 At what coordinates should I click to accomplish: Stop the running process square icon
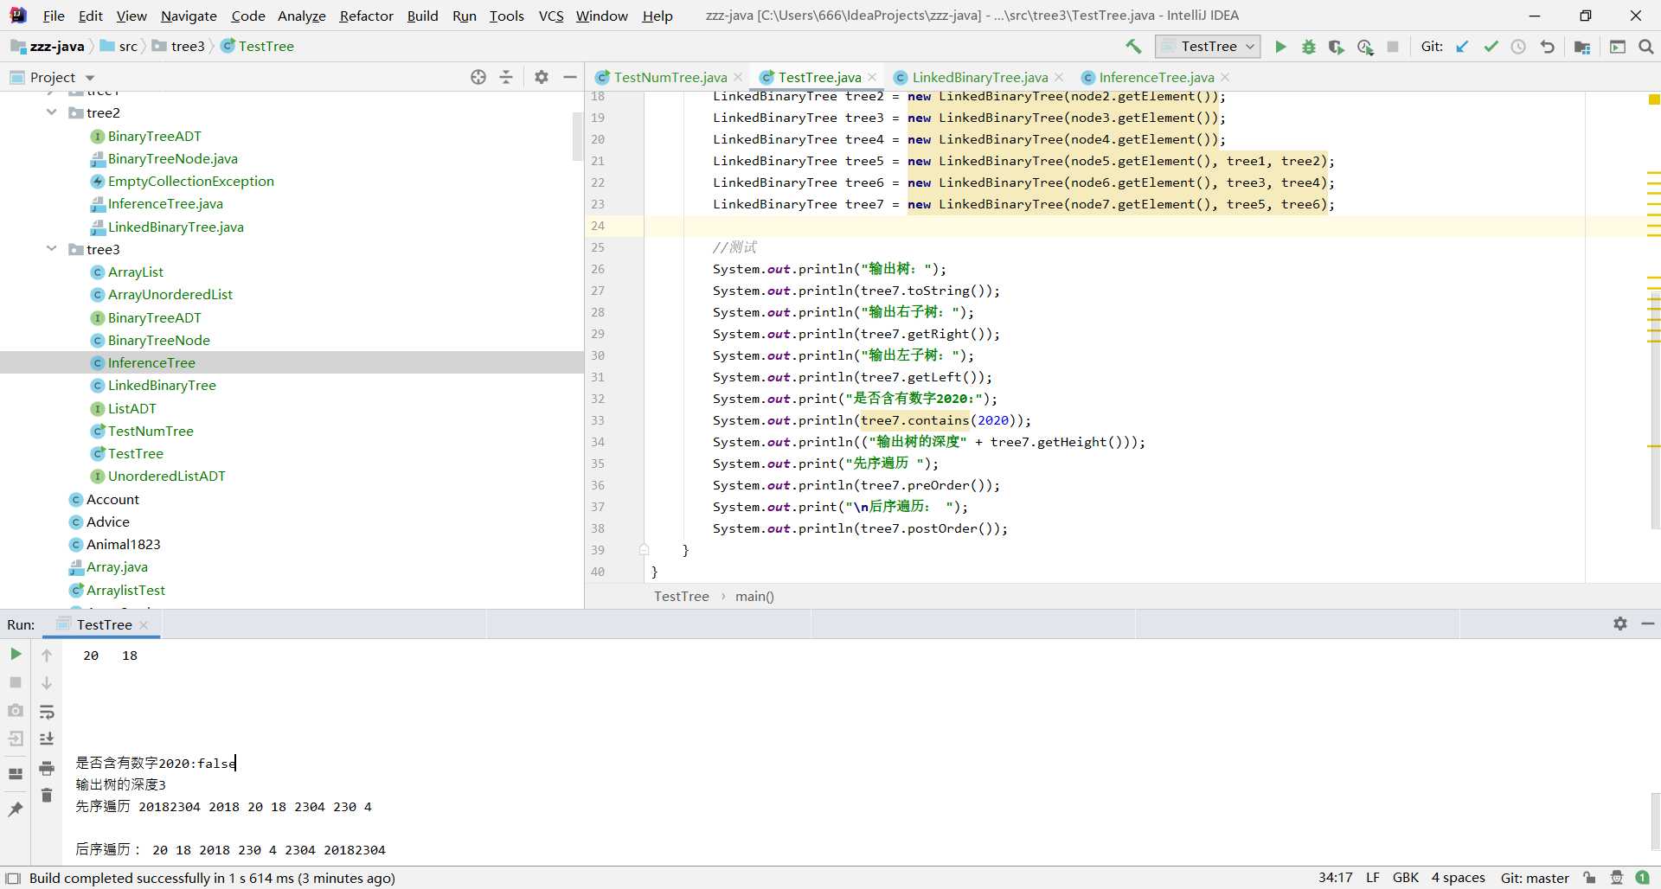(x=1393, y=47)
